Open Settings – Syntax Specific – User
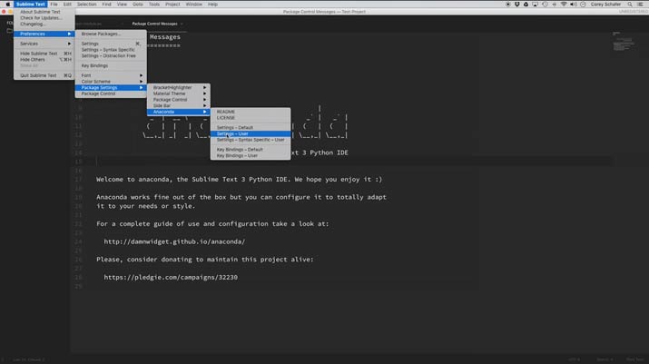 tap(251, 140)
